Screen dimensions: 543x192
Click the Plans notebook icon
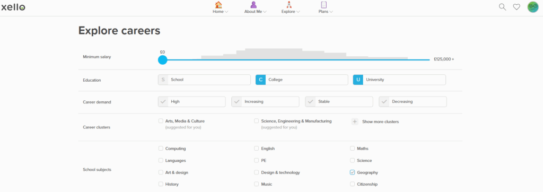[x=324, y=5]
